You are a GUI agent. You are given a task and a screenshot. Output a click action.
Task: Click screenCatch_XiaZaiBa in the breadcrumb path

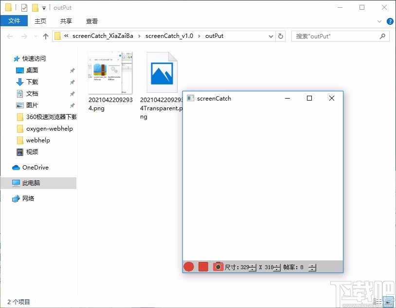click(x=103, y=35)
